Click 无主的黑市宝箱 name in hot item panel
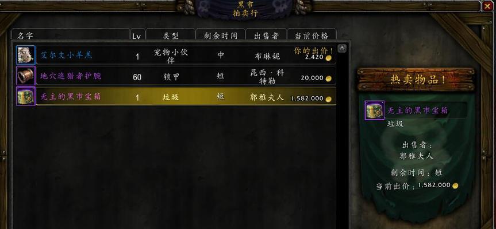The height and width of the screenshot is (229, 496). pyautogui.click(x=418, y=110)
